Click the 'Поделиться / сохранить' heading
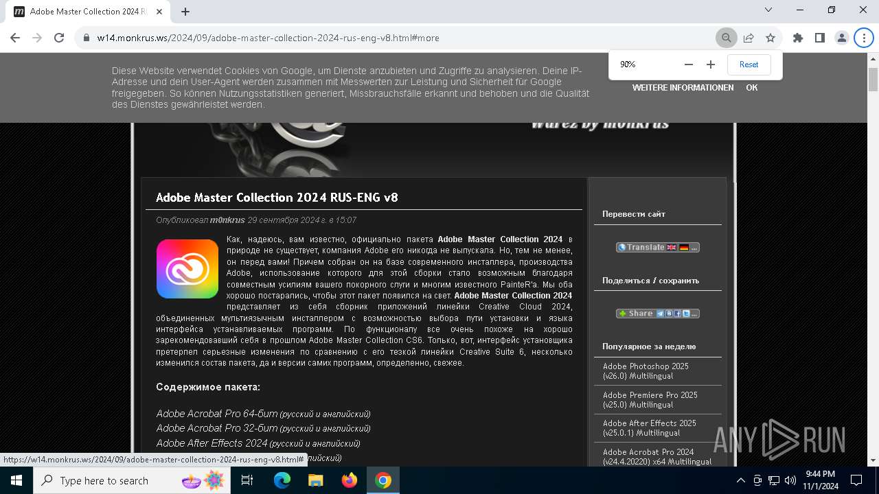The height and width of the screenshot is (494, 879). 650,281
